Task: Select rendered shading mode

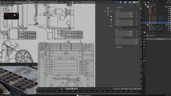Action: point(138,2)
